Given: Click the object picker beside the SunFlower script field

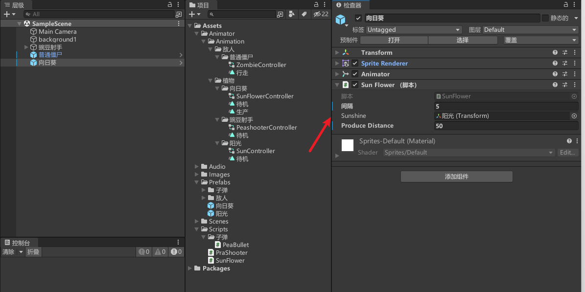Looking at the screenshot, I should tap(574, 96).
